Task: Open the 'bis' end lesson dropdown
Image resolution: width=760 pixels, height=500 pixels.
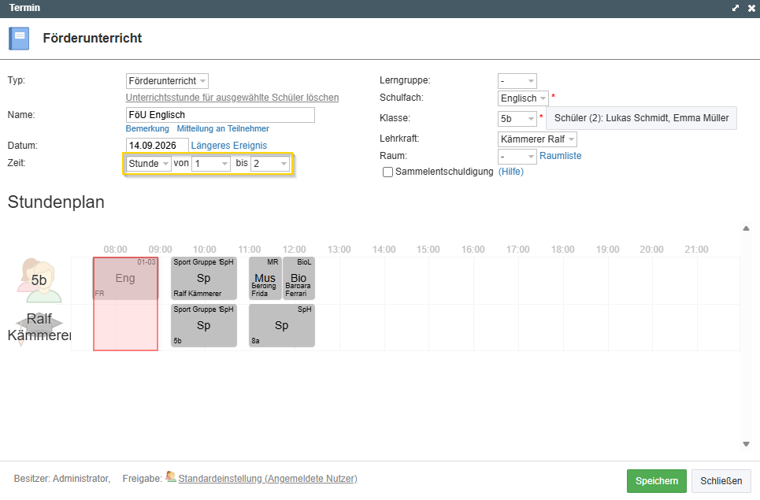Action: click(270, 164)
